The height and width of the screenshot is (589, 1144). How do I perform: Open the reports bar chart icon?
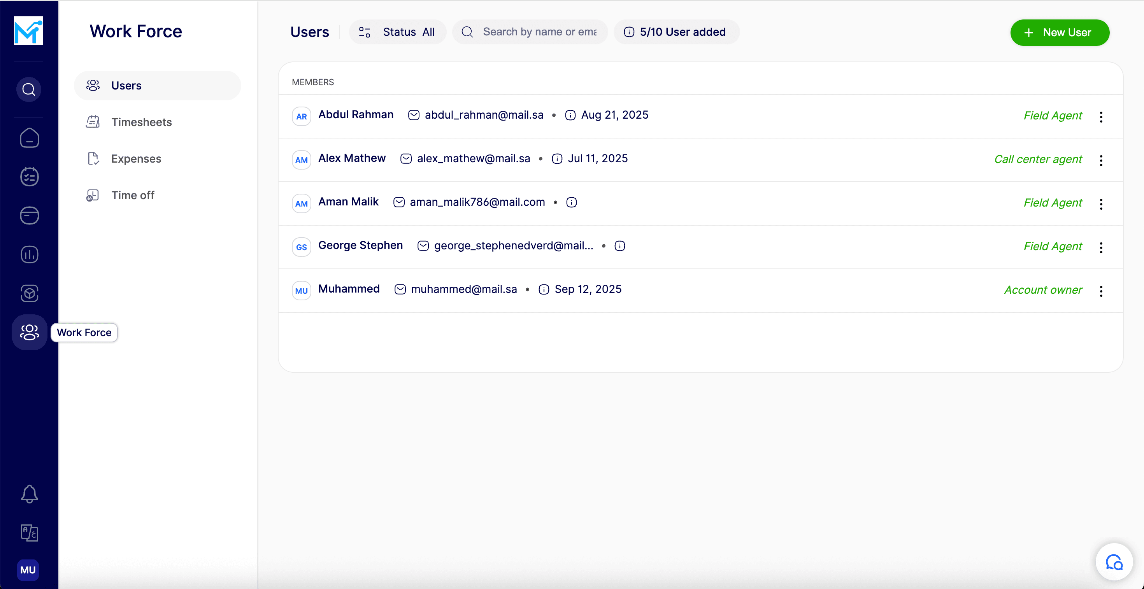tap(29, 254)
